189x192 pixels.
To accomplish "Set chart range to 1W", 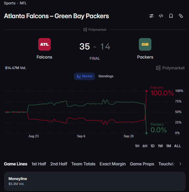I will click(x=160, y=146).
